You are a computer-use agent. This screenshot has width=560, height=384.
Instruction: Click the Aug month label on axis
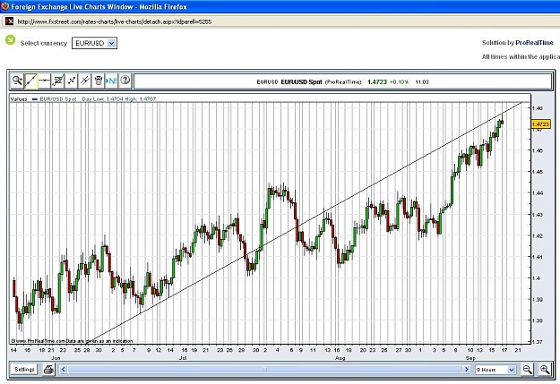[x=340, y=357]
